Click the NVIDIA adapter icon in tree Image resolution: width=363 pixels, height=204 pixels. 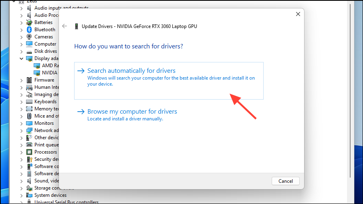pyautogui.click(x=37, y=73)
